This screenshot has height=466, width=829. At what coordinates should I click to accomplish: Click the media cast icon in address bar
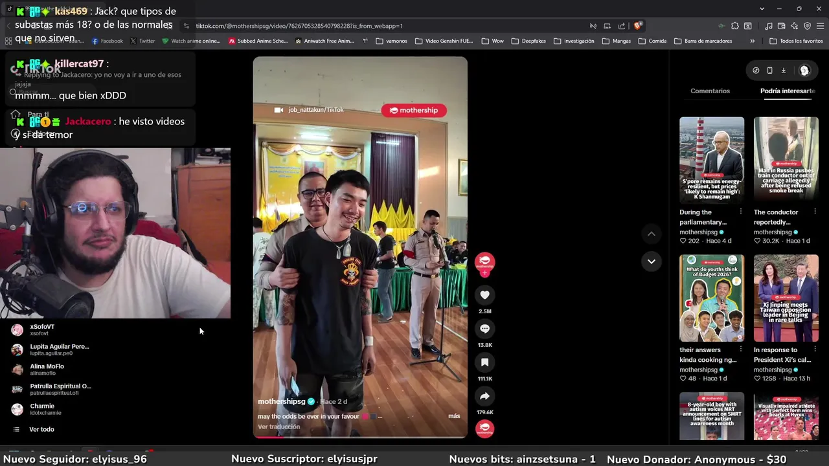607,26
